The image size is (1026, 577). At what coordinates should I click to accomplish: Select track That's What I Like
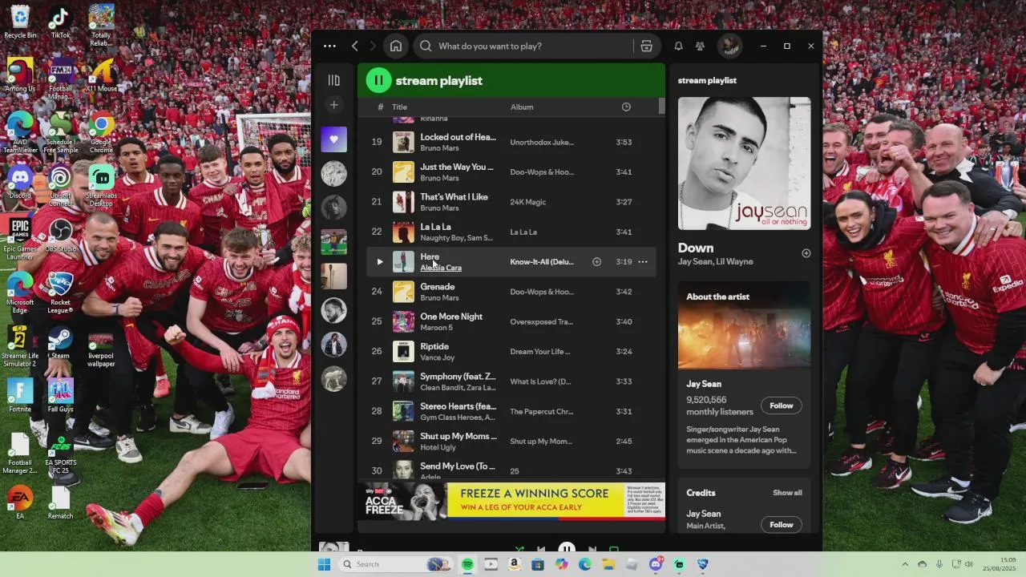pos(511,202)
